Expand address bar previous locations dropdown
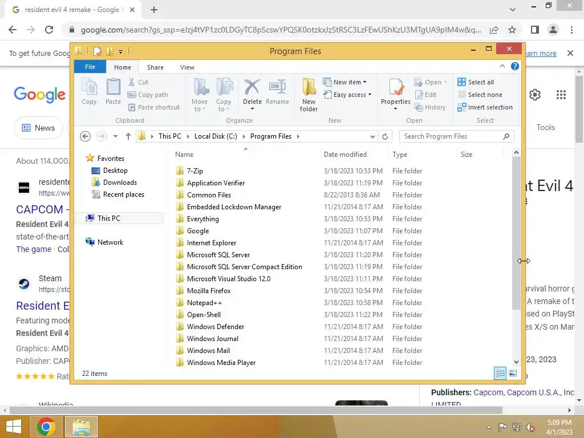The image size is (584, 438). pos(372,136)
